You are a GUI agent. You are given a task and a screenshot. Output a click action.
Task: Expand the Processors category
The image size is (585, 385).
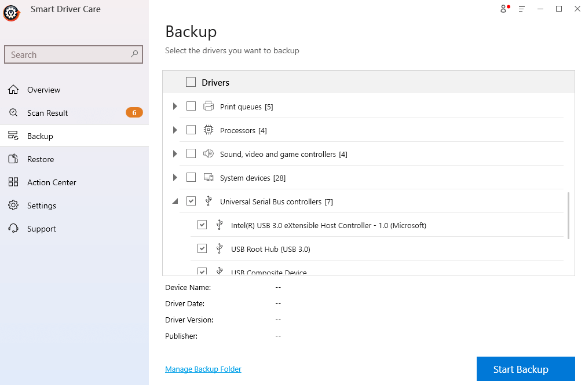click(175, 130)
